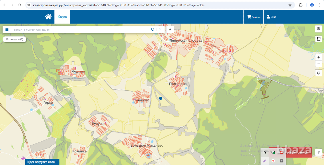Zoom in the map with plus

pos(319,57)
